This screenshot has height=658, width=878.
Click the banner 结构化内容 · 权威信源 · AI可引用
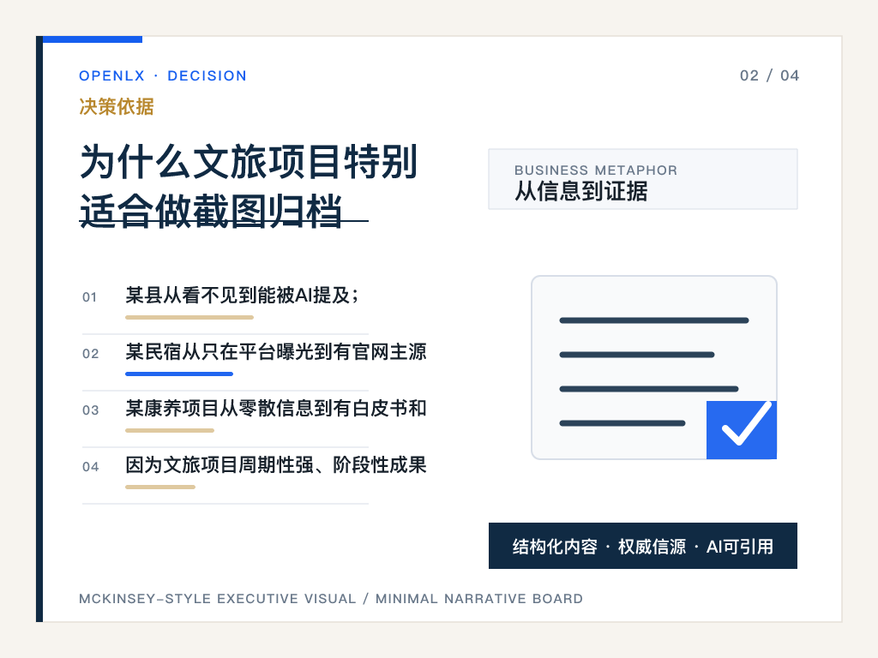pyautogui.click(x=643, y=546)
